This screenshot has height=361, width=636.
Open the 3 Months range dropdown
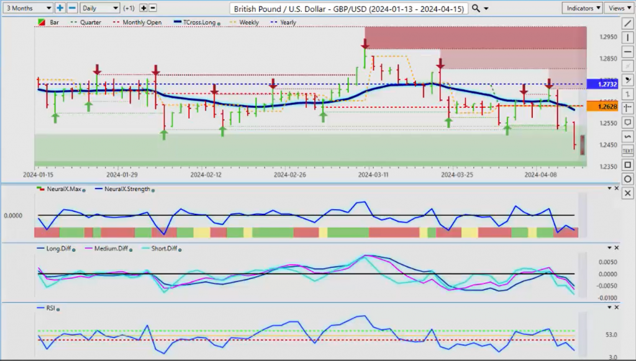pos(27,7)
